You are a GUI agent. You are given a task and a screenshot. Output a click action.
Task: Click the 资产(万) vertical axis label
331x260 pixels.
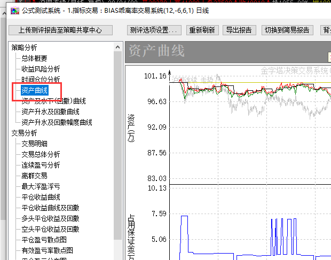point(131,128)
